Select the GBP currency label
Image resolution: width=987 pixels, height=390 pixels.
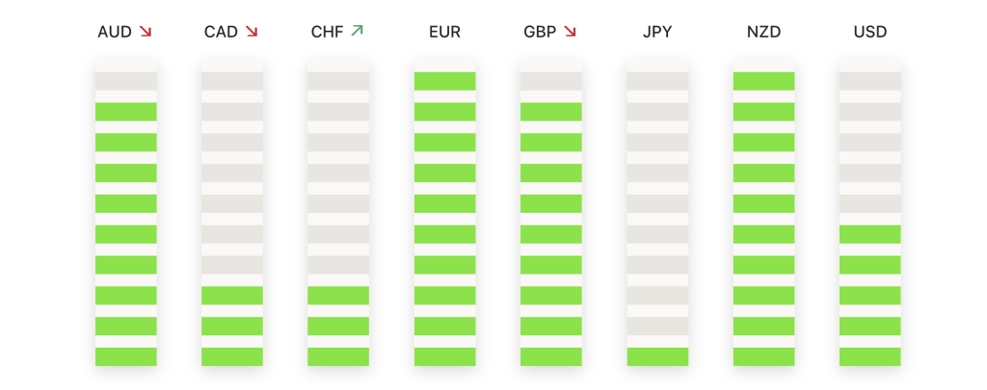tap(540, 32)
